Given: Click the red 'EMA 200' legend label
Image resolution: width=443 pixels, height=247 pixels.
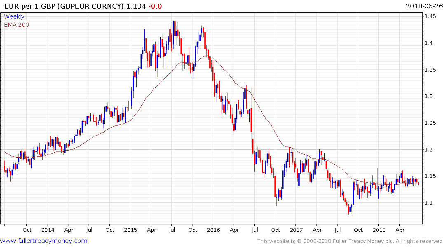Looking at the screenshot, I should click(16, 25).
